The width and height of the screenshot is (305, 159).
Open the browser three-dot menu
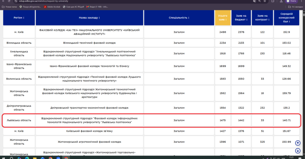pyautogui.click(x=301, y=1)
